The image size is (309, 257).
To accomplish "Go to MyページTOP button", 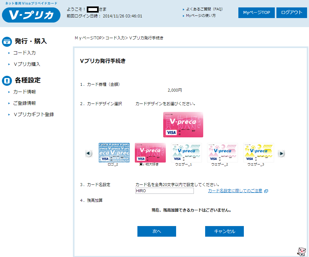I will tap(256, 13).
